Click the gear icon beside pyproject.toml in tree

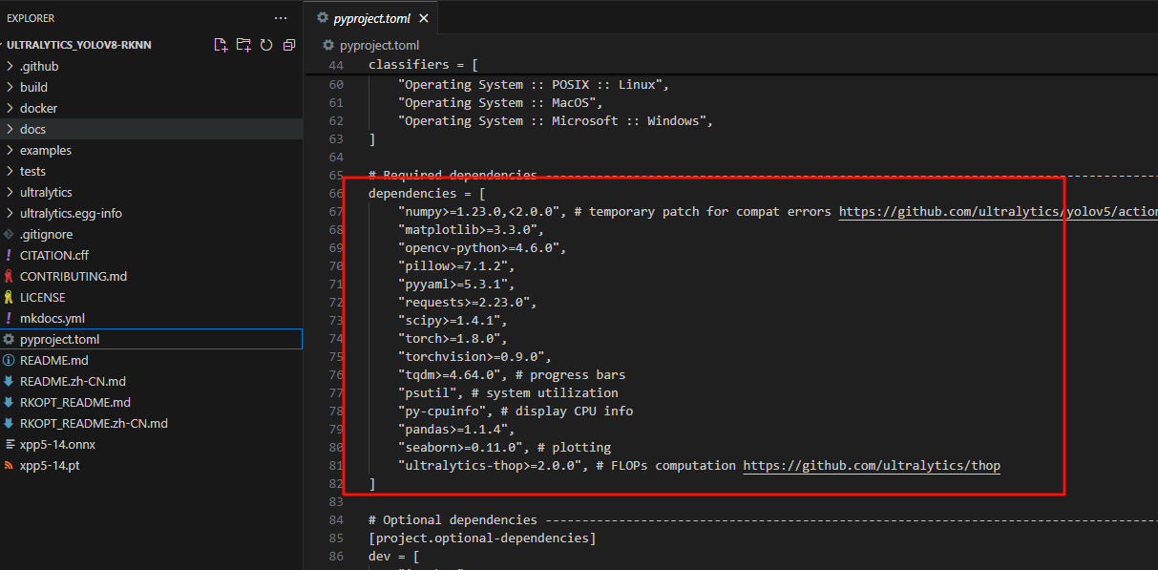(x=9, y=339)
